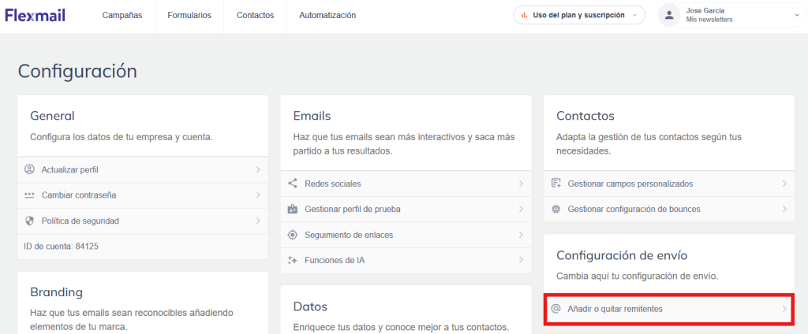This screenshot has height=334, width=808.
Task: Click the Gestionar perfil de prueba badge icon
Action: point(293,209)
